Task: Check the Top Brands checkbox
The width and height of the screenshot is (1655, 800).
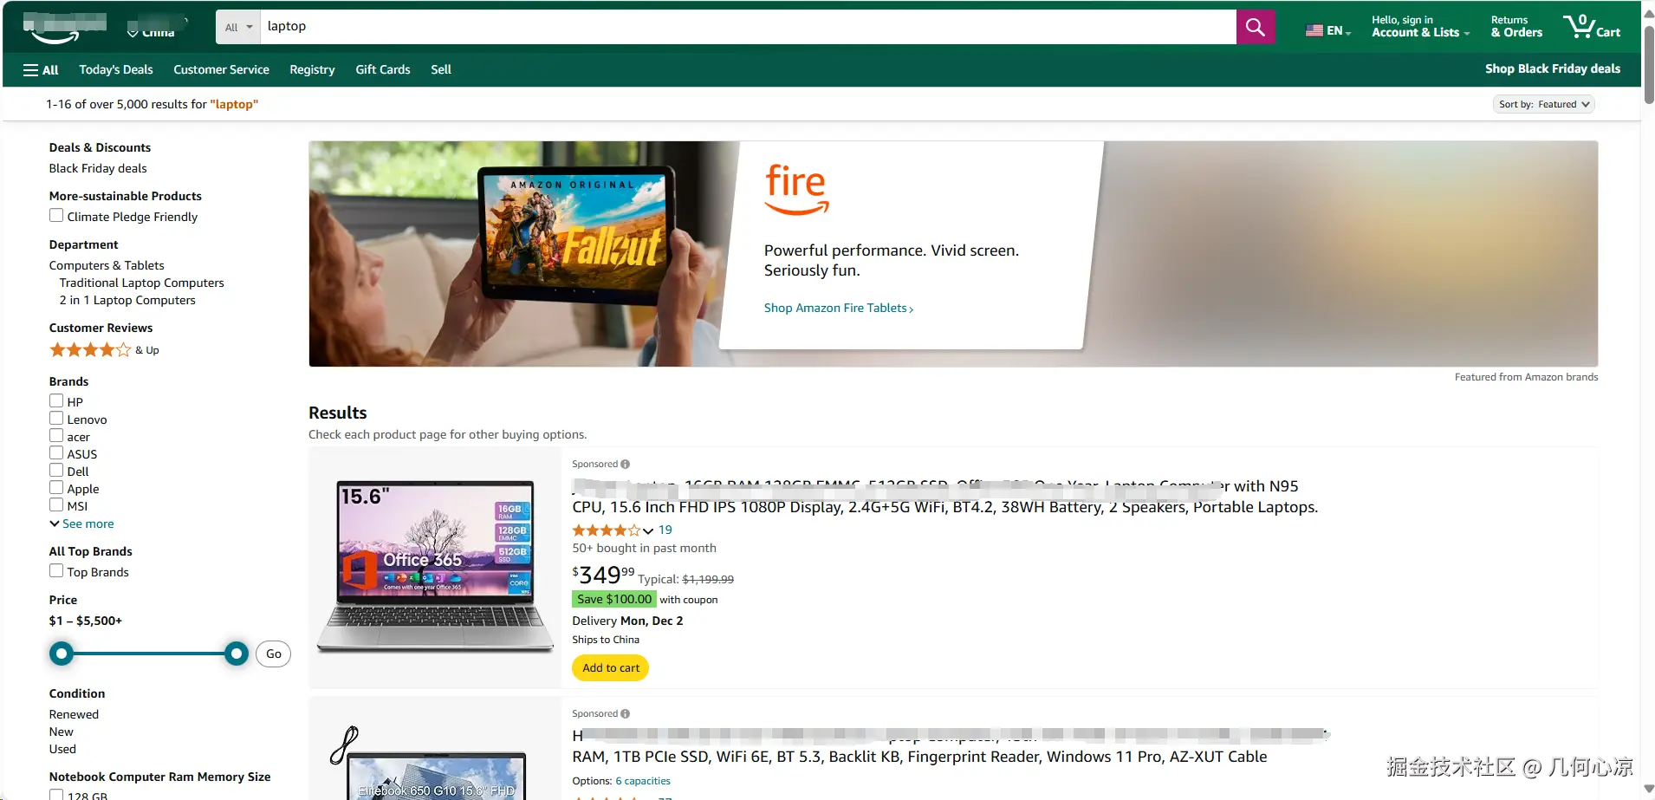Action: (x=56, y=571)
